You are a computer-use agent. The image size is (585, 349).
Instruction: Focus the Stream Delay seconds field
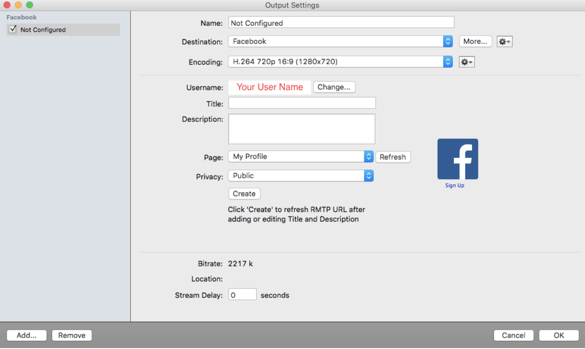[242, 295]
